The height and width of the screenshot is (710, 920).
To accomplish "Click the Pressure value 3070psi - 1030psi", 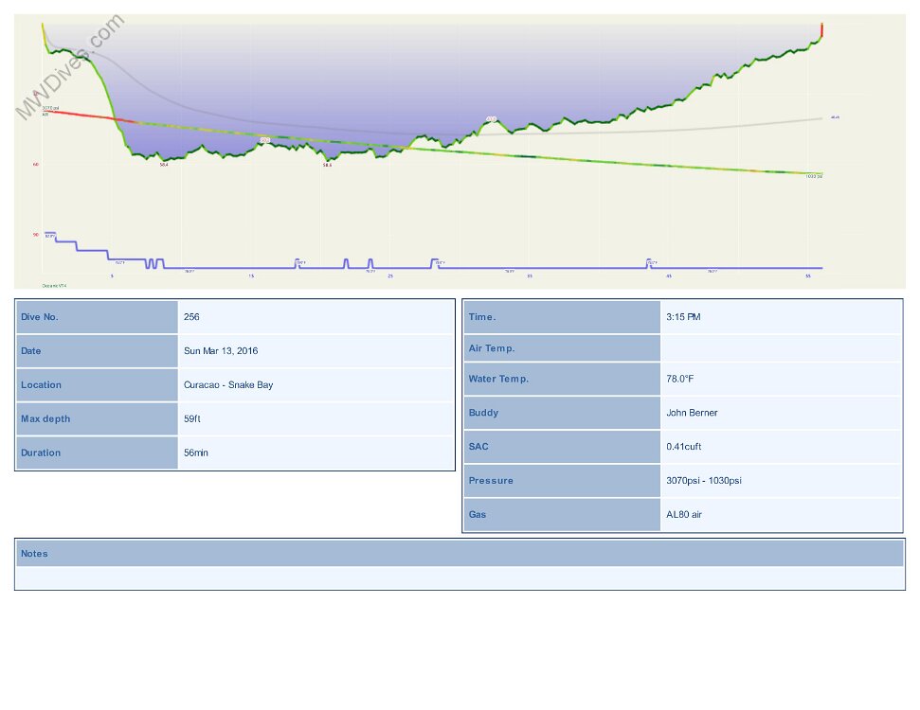I will 704,481.
